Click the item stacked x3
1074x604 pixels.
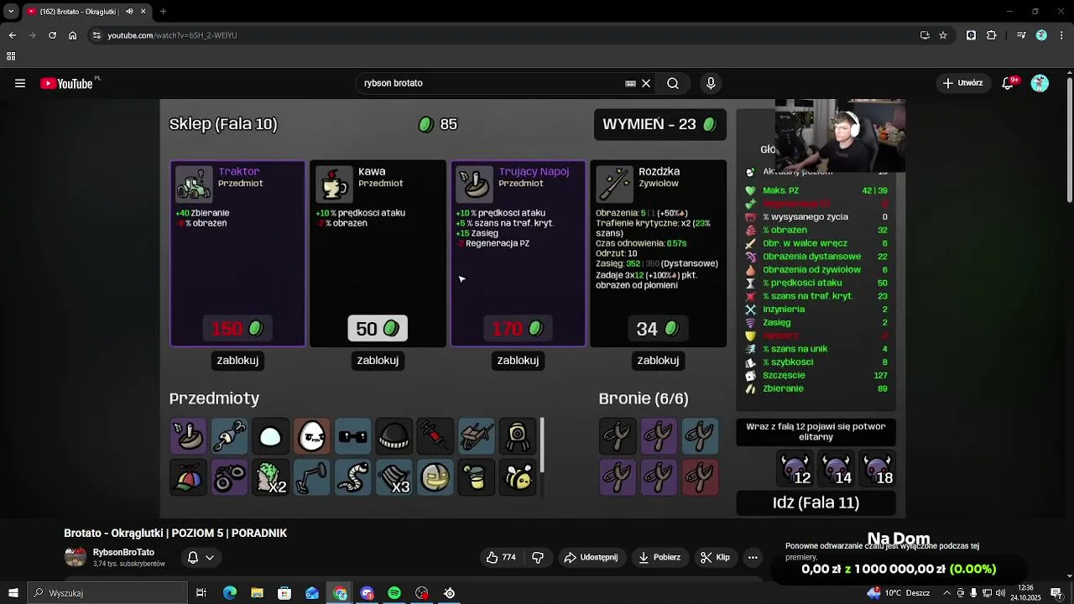point(394,477)
